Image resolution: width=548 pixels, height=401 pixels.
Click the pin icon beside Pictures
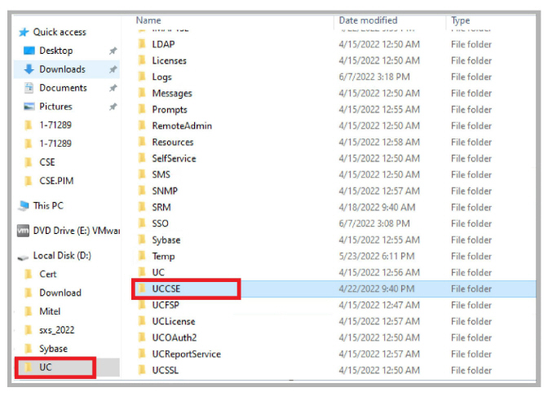coord(113,107)
